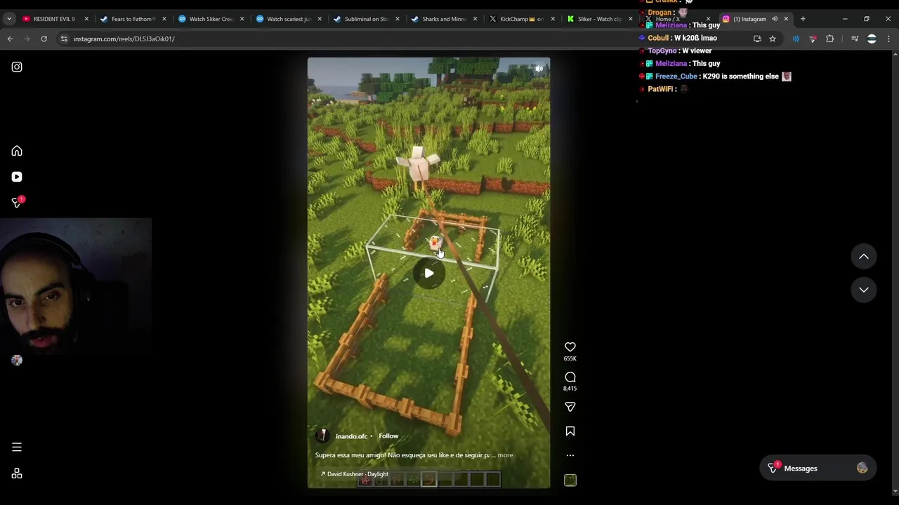Follow the inando.ofc account

388,436
